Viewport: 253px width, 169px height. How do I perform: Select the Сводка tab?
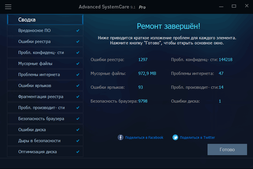(45, 19)
